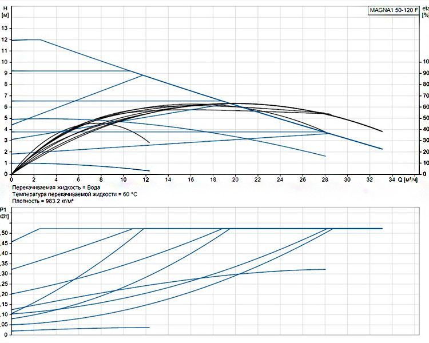Click the value 13 on the H axis

click(x=5, y=28)
